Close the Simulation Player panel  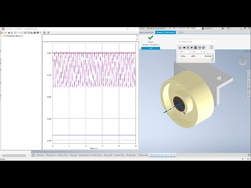pyautogui.click(x=212, y=42)
